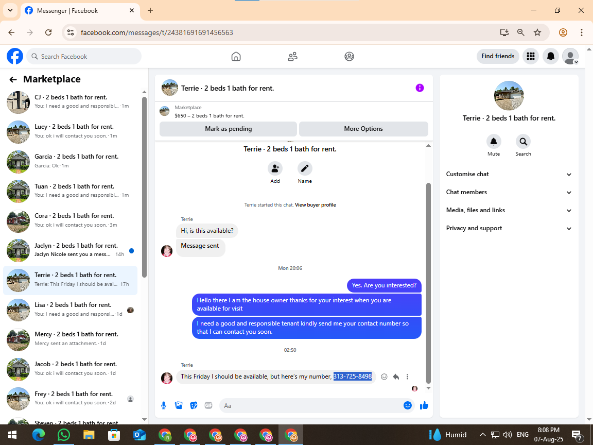The width and height of the screenshot is (593, 445).
Task: Expand Customise chat section
Action: pos(509,174)
